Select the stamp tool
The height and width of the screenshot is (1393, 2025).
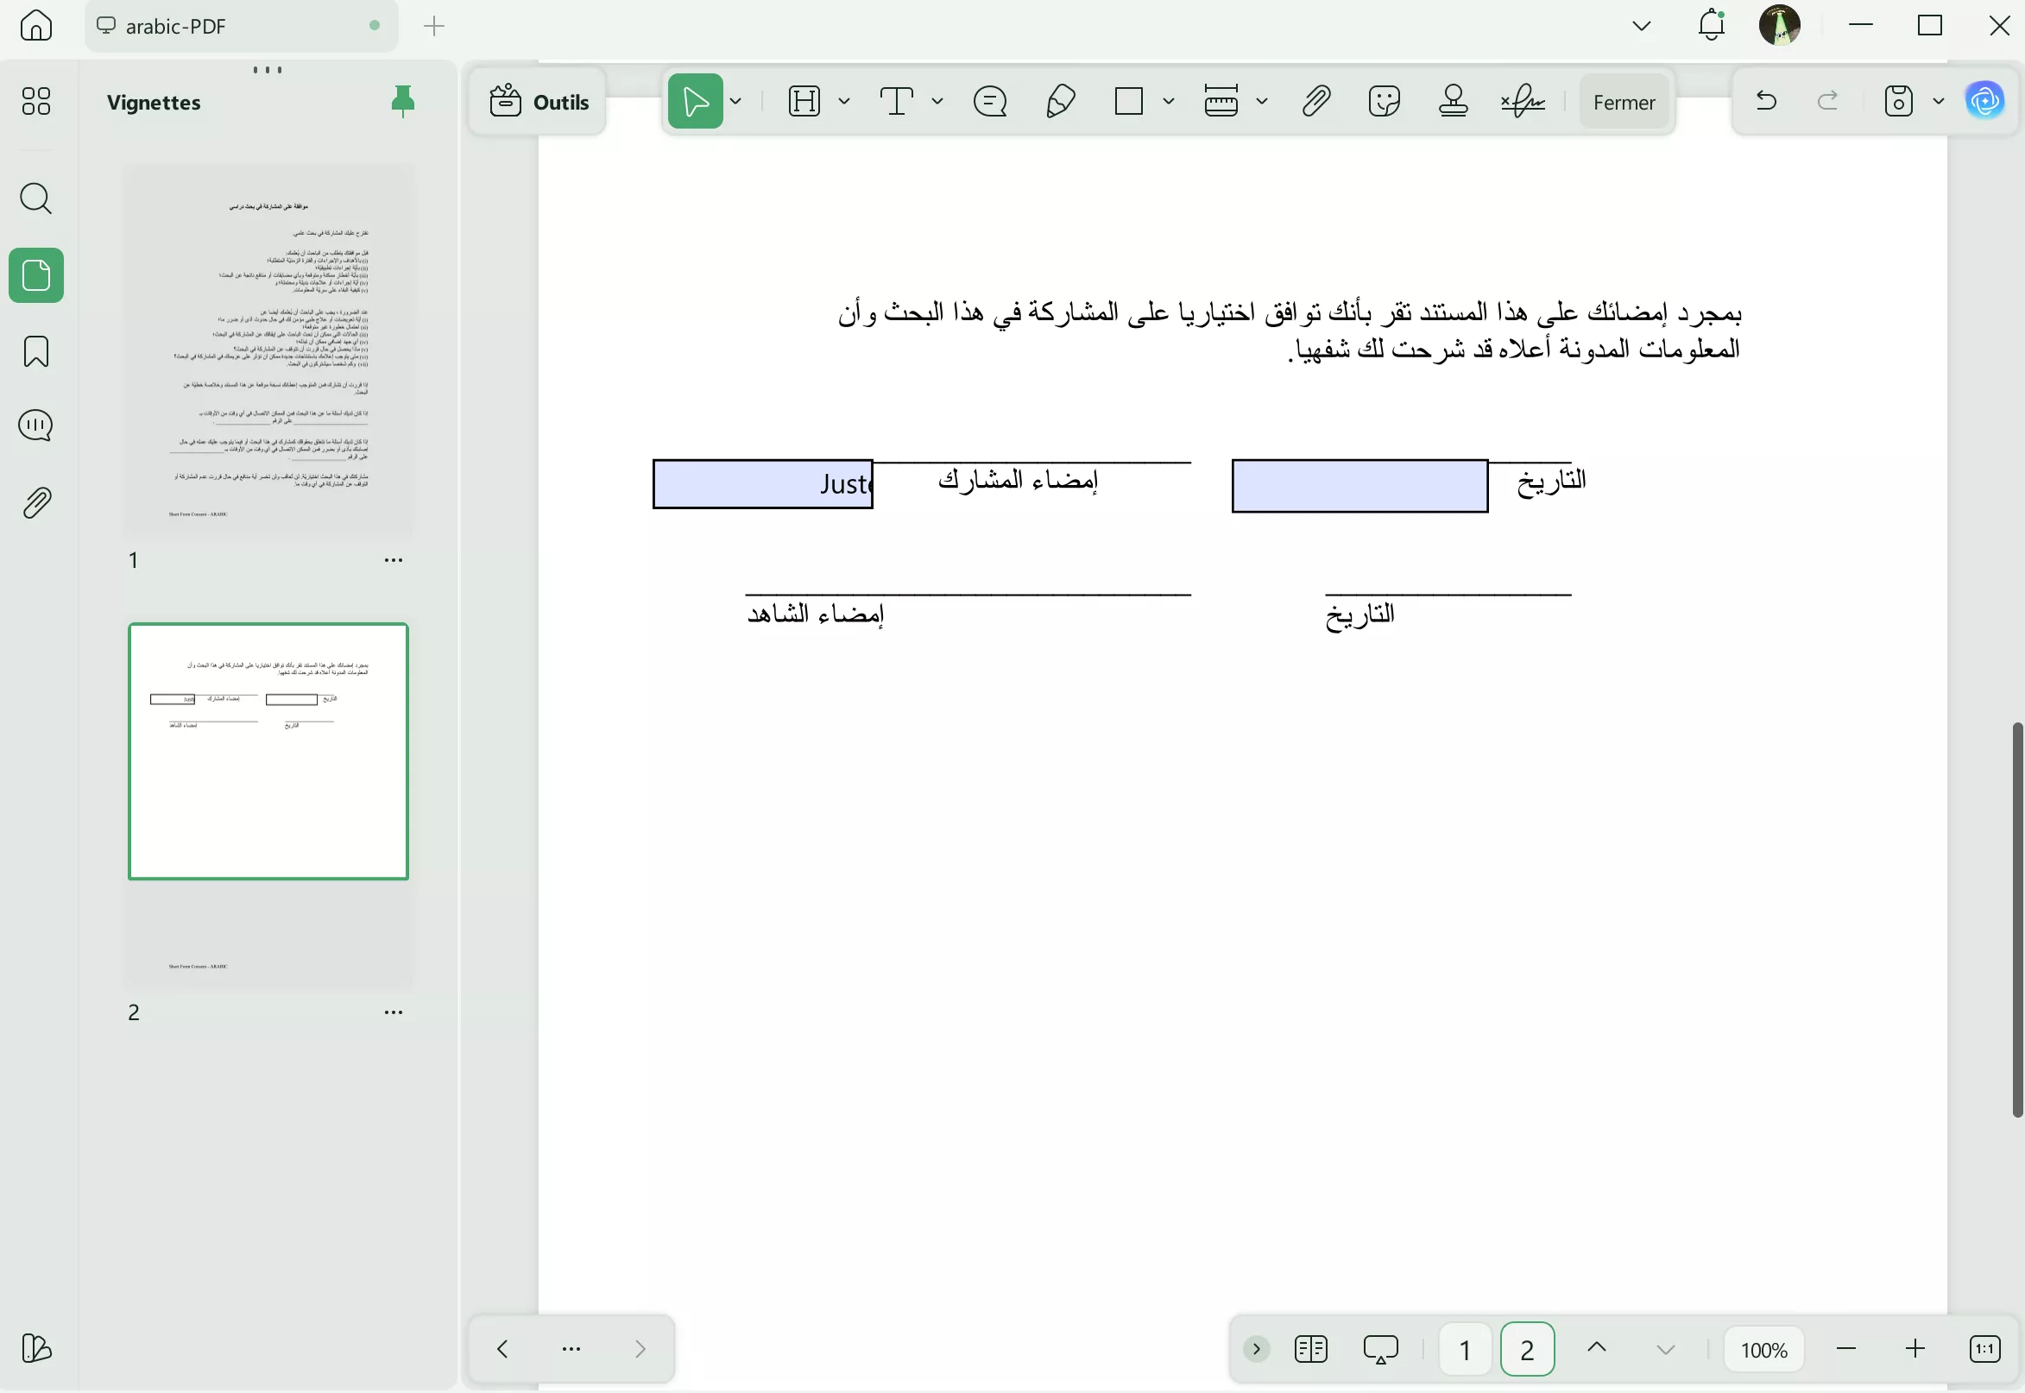click(x=1454, y=100)
